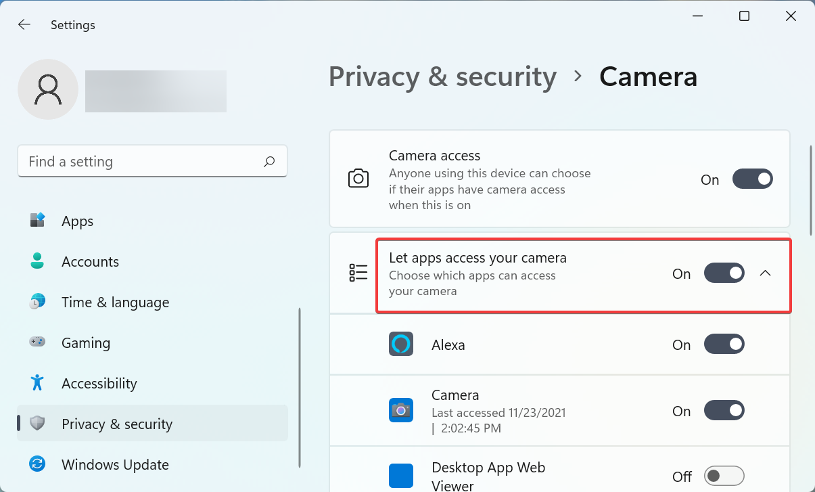
Task: Go back using the back arrow
Action: (24, 24)
